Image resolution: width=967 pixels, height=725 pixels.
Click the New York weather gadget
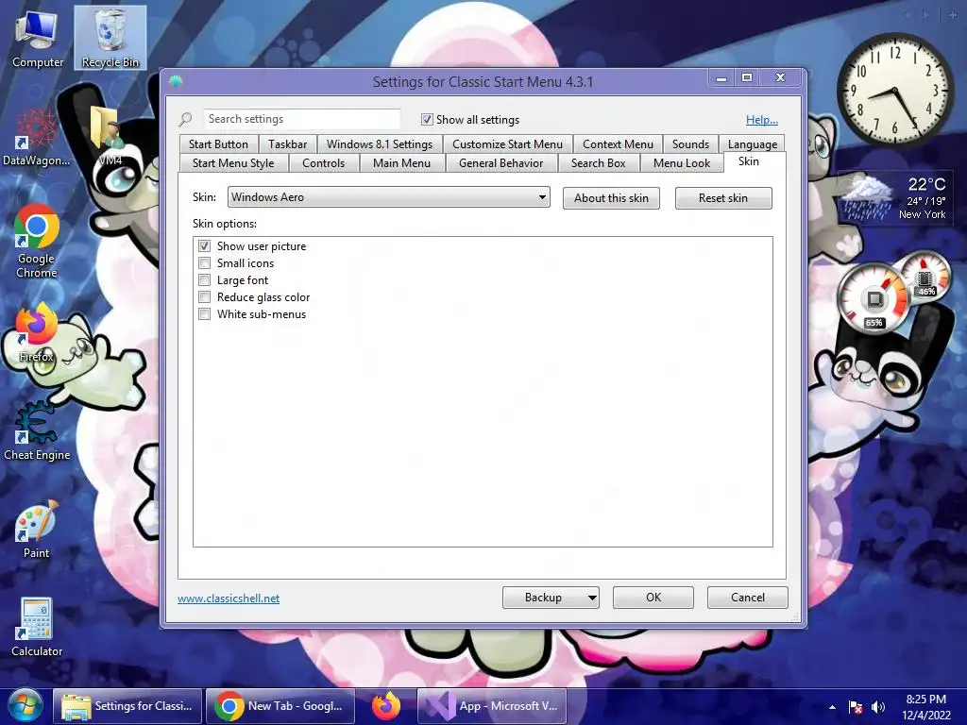tap(894, 197)
